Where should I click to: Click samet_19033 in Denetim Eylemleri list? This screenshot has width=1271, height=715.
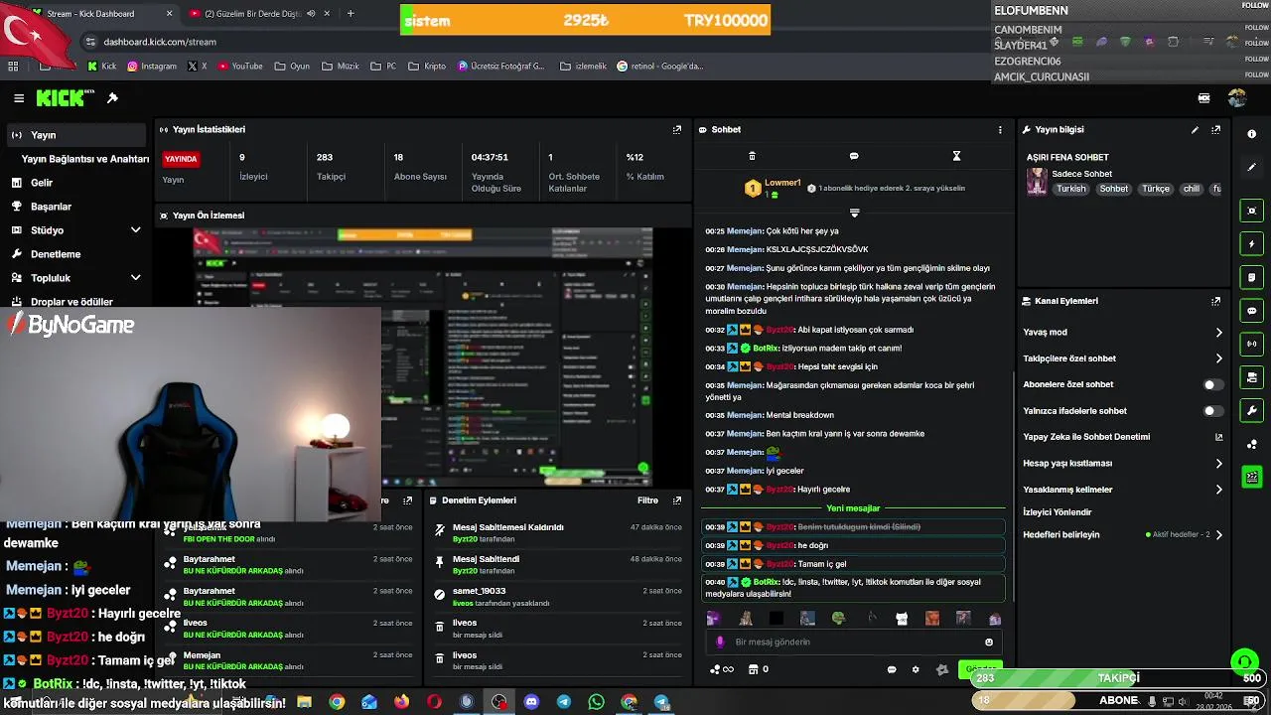coord(480,591)
